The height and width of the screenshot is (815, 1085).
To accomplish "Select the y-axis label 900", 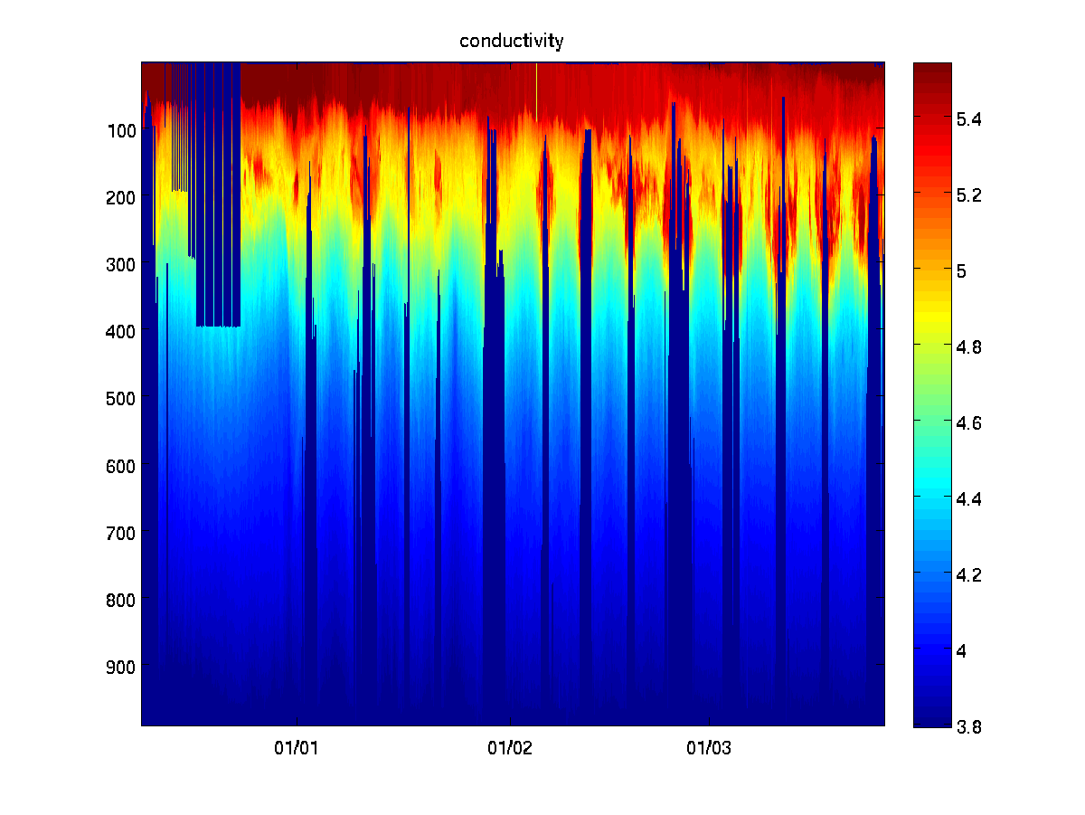I will pyautogui.click(x=121, y=667).
